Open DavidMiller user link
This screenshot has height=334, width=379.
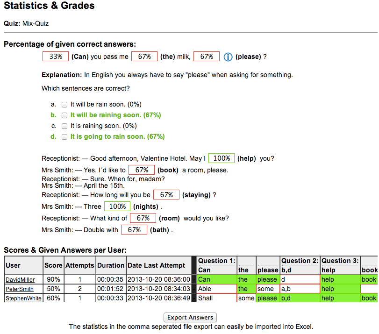coord(20,280)
